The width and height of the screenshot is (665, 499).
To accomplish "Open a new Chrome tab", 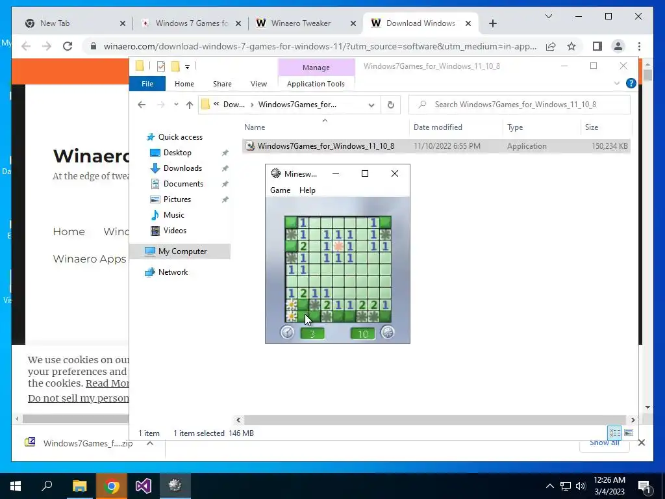I will coord(492,23).
